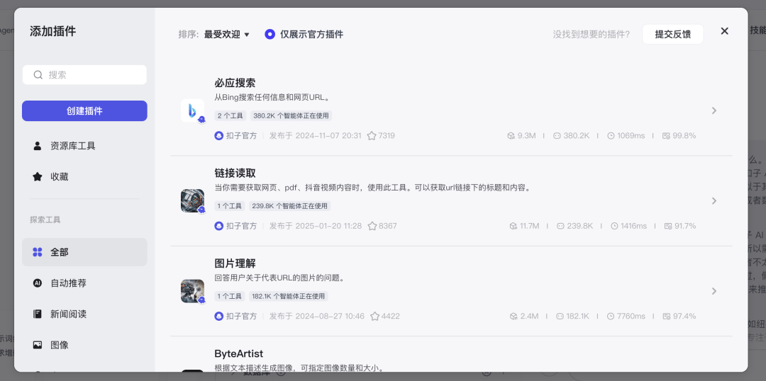Expand 链接读取 plugin with right chevron
The image size is (766, 381).
714,200
